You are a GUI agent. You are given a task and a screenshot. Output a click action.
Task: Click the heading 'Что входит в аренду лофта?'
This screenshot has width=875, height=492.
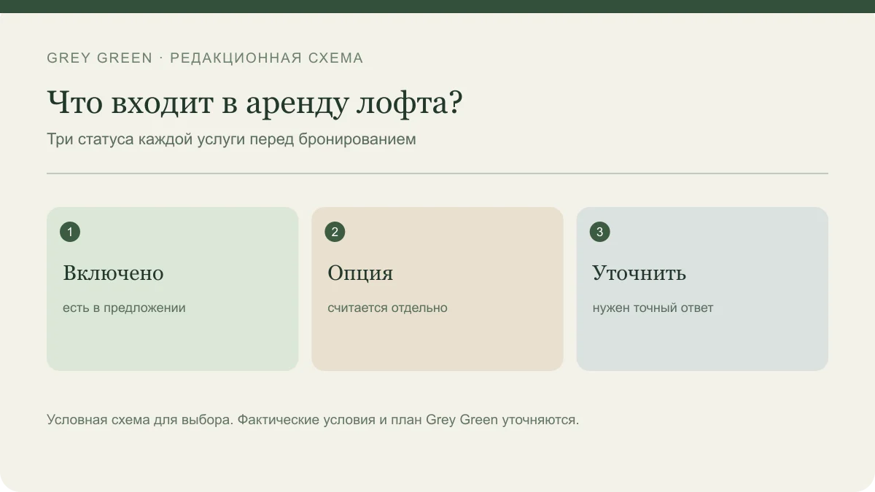(x=254, y=103)
